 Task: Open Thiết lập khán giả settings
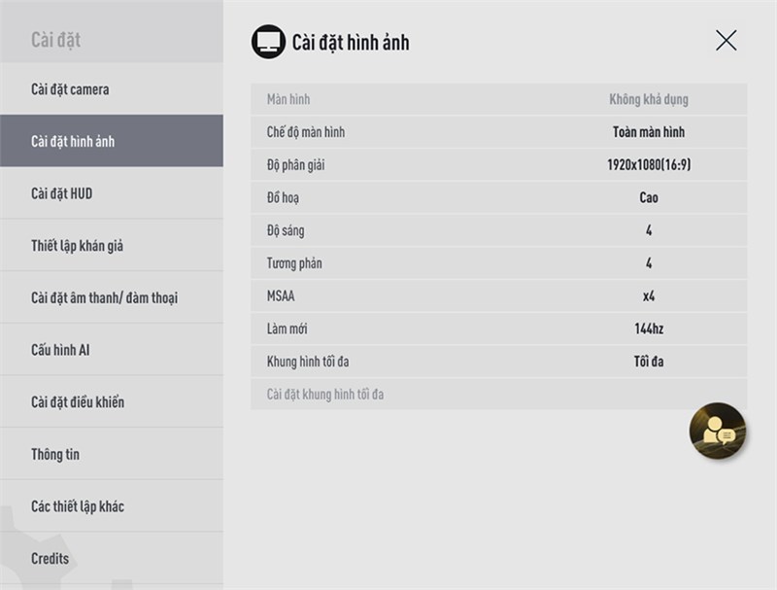112,245
